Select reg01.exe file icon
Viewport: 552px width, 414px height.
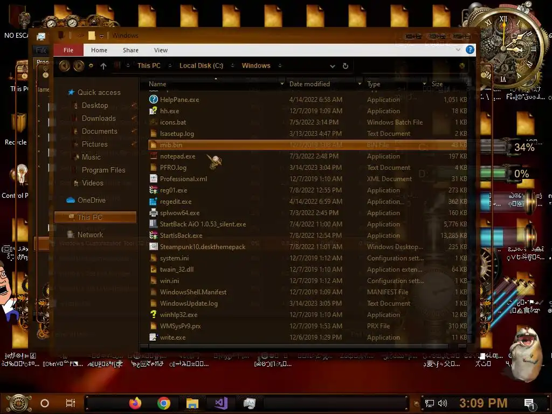153,190
